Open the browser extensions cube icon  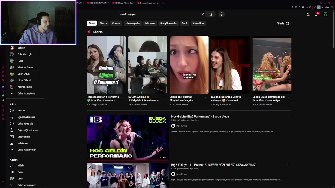tap(315, 7)
